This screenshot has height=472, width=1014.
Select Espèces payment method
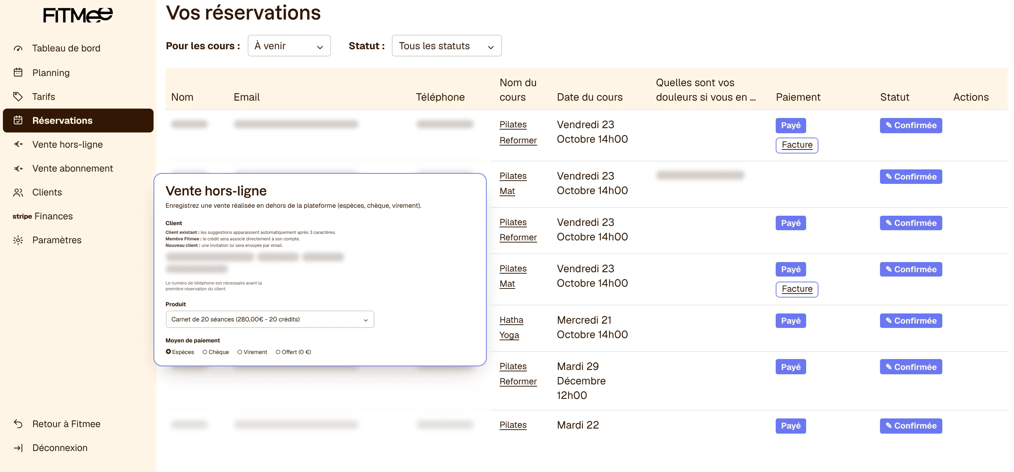coord(180,352)
